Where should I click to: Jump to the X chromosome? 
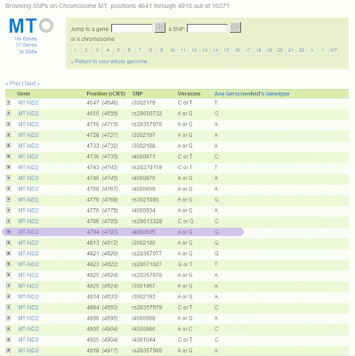312,50
